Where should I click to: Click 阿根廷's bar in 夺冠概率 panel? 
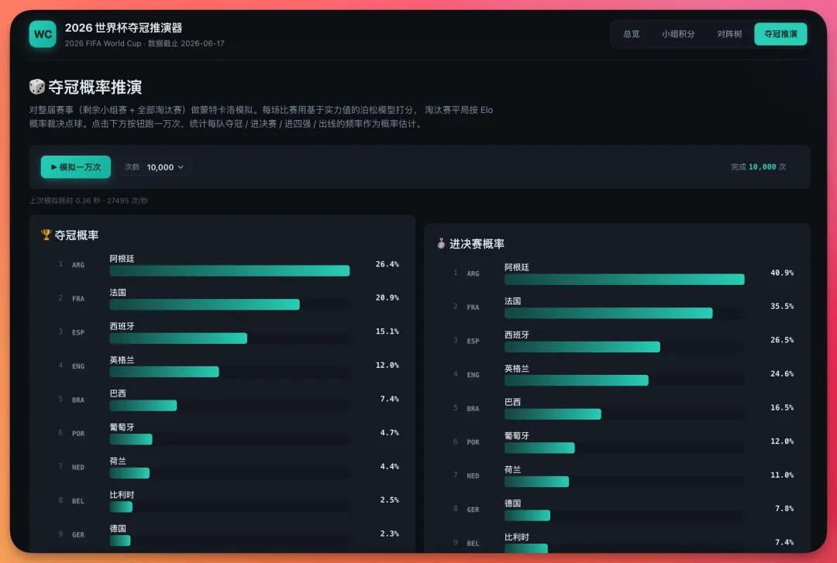(x=229, y=271)
